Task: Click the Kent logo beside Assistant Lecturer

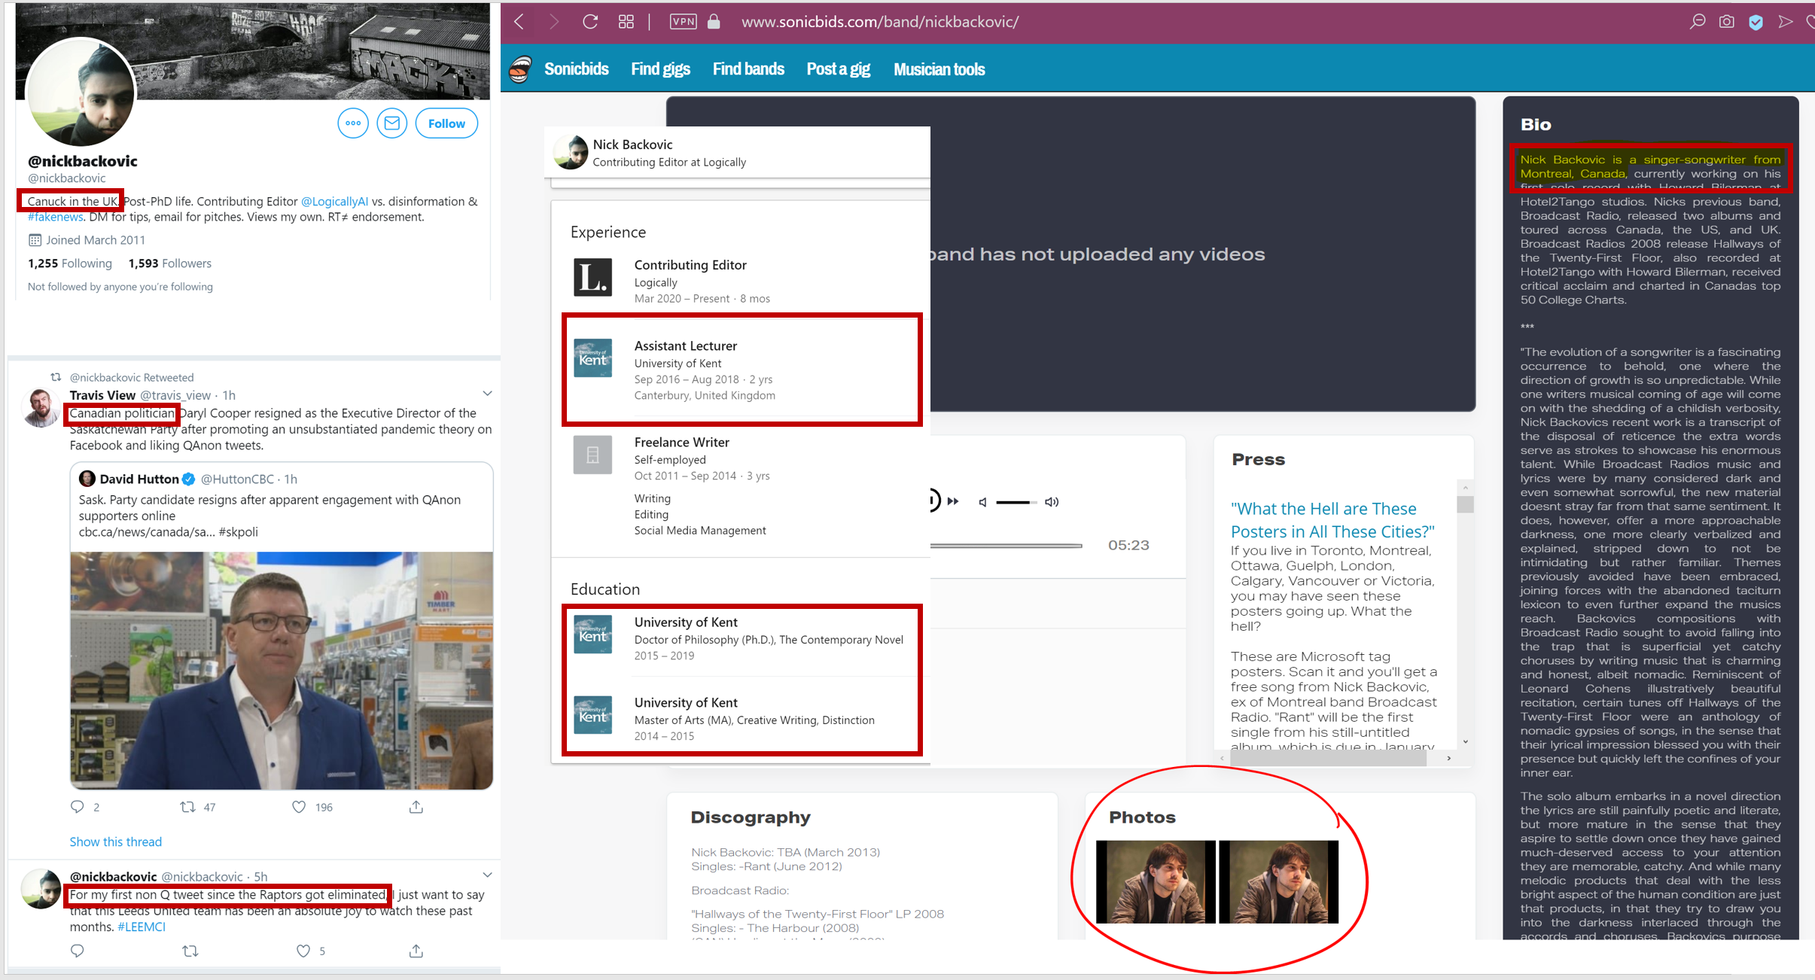Action: (x=593, y=358)
